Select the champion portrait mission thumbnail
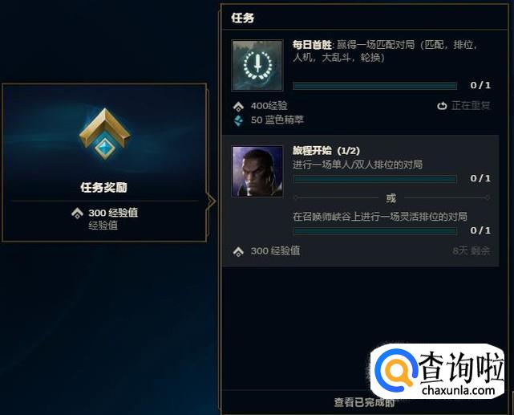 tap(257, 171)
